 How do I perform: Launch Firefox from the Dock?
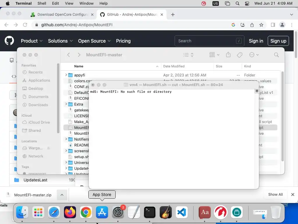pyautogui.click(x=70, y=212)
